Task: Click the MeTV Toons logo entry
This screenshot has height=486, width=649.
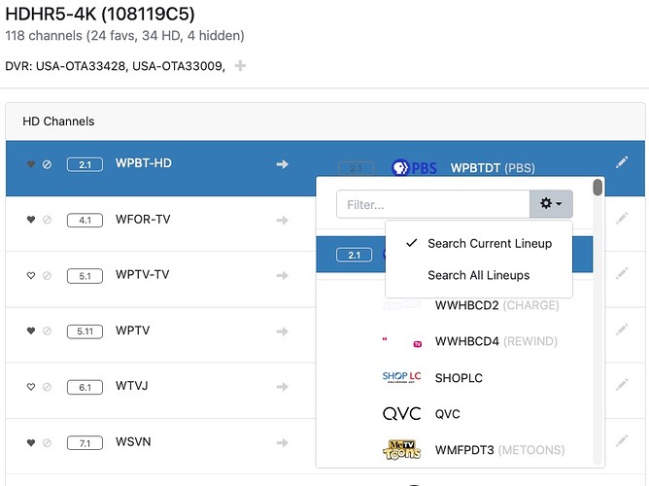Action: (x=401, y=450)
